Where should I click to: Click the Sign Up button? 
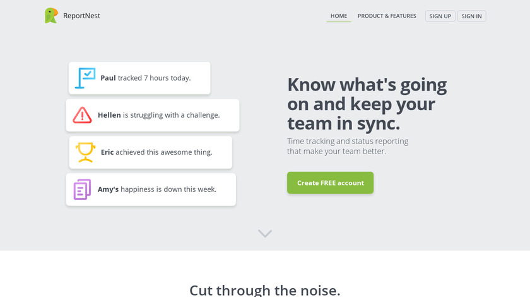click(440, 16)
